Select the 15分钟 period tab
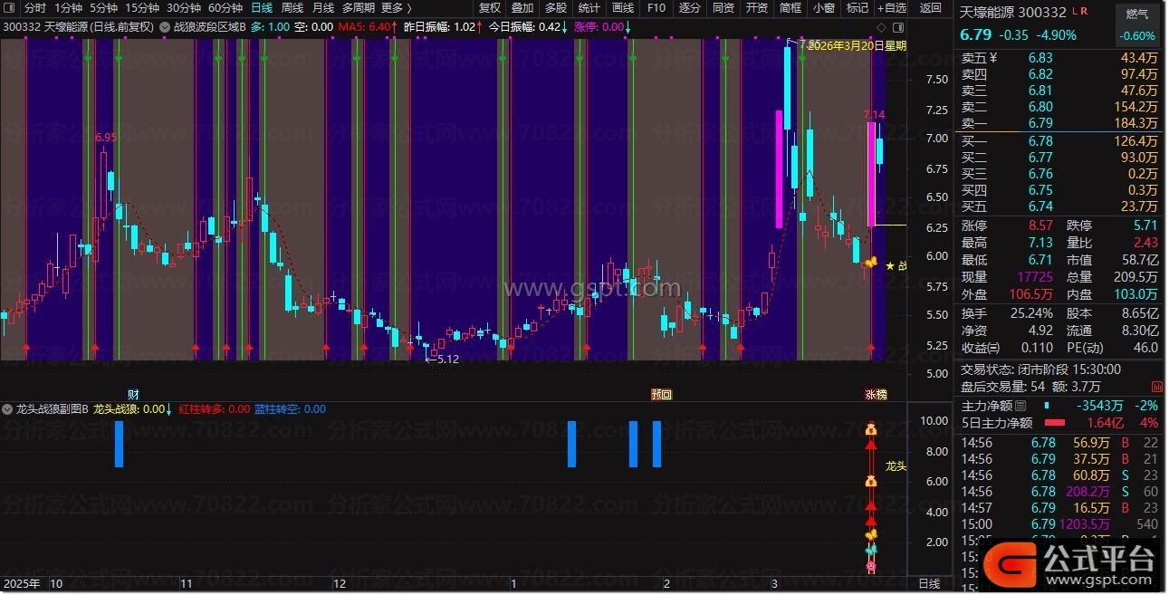Screen dimensions: 1169x595 click(x=142, y=8)
